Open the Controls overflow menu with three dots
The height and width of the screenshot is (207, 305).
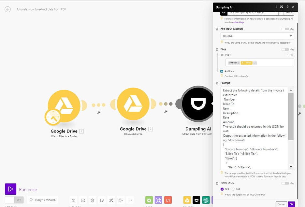click(130, 200)
